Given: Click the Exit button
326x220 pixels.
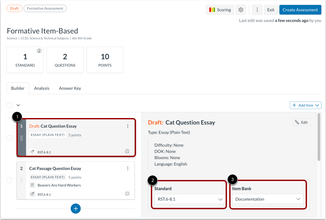Looking at the screenshot, I should click(271, 10).
